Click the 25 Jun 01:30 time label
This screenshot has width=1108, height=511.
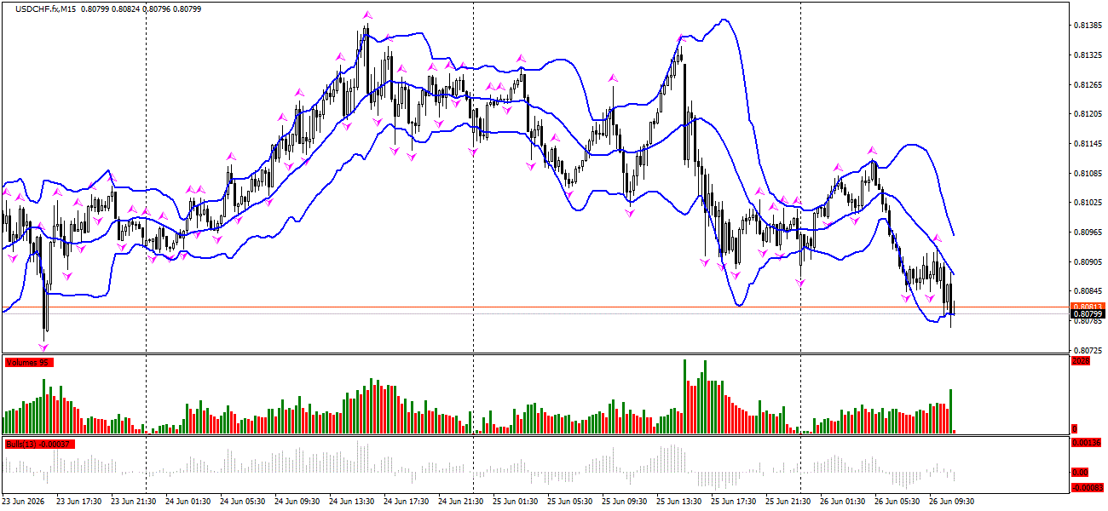coord(515,502)
